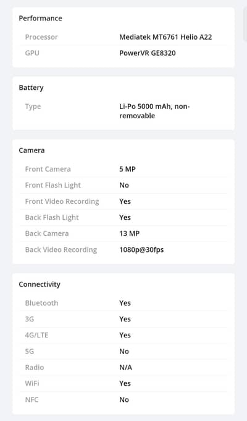Select the Camera section heading

click(x=31, y=150)
